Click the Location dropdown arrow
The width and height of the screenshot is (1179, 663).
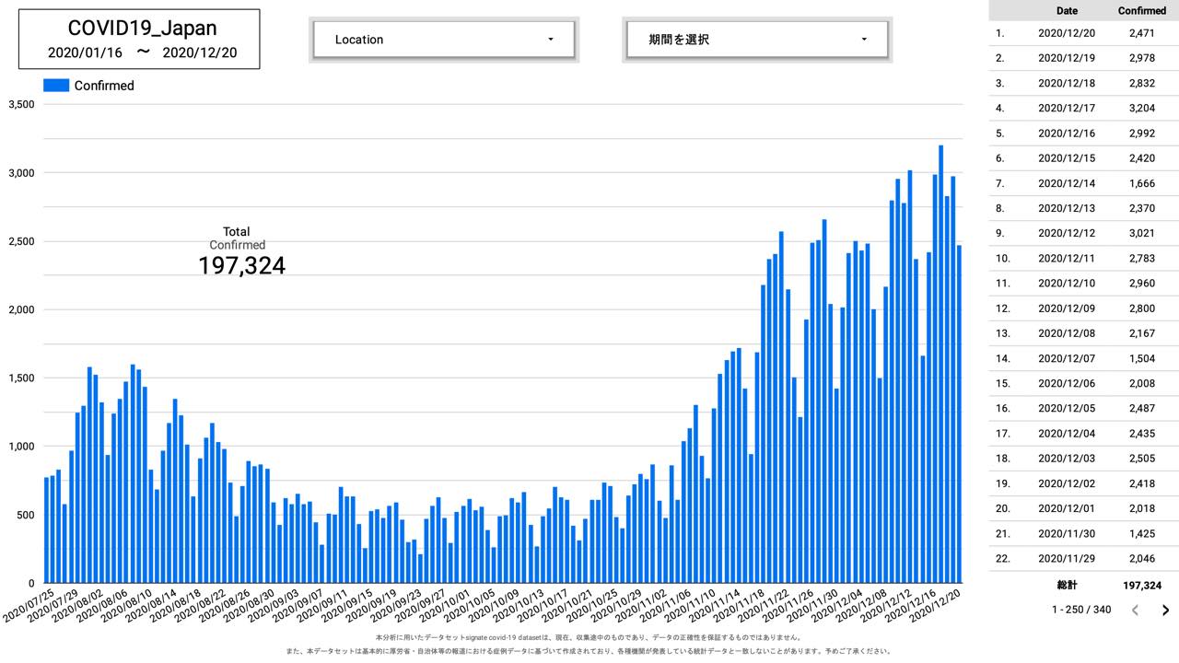click(551, 40)
